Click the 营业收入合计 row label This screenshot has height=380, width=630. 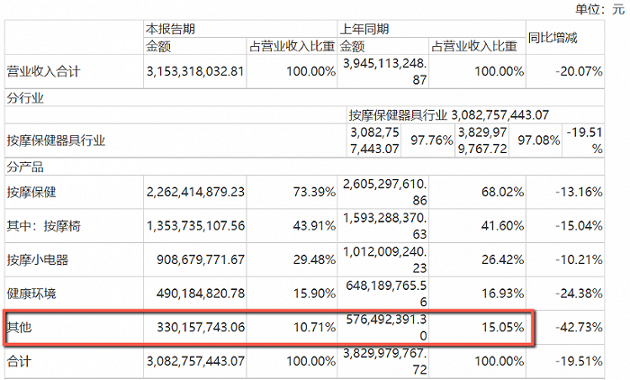point(44,72)
